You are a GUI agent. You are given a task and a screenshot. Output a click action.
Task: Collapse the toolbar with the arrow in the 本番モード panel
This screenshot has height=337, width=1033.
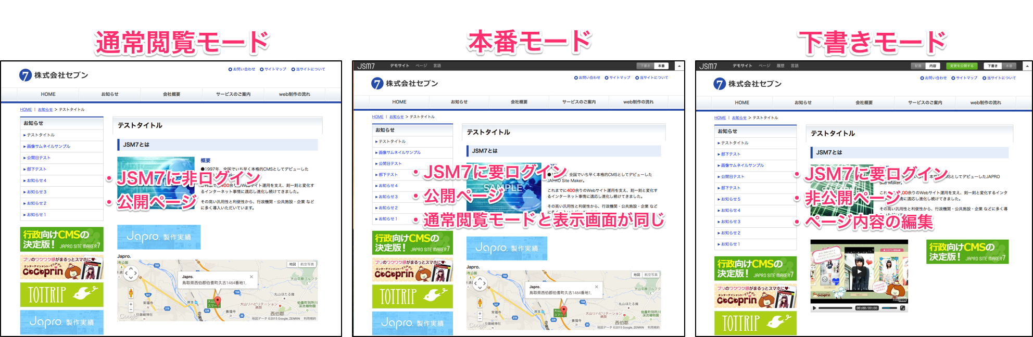pyautogui.click(x=679, y=66)
